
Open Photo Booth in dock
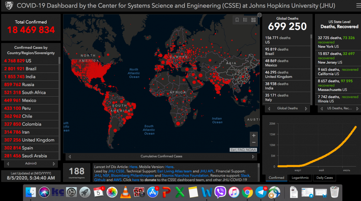[139, 192]
